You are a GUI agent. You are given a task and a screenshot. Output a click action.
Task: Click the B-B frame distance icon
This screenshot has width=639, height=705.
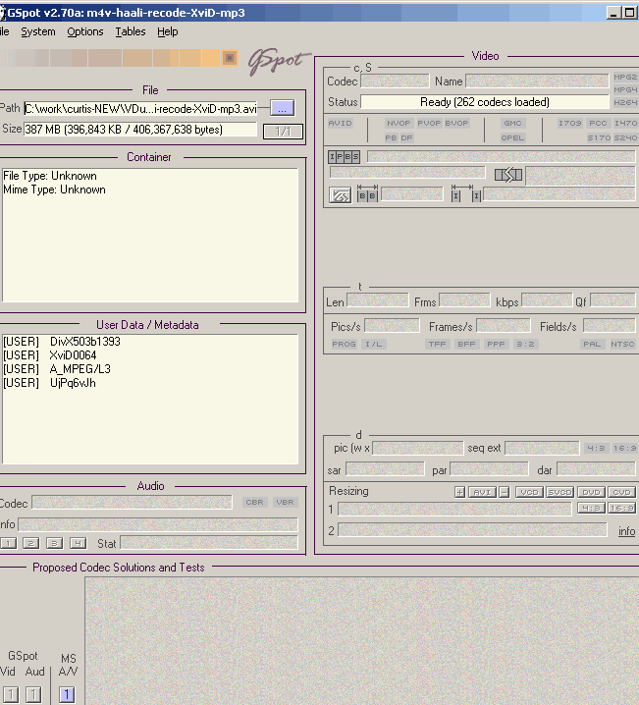[367, 193]
